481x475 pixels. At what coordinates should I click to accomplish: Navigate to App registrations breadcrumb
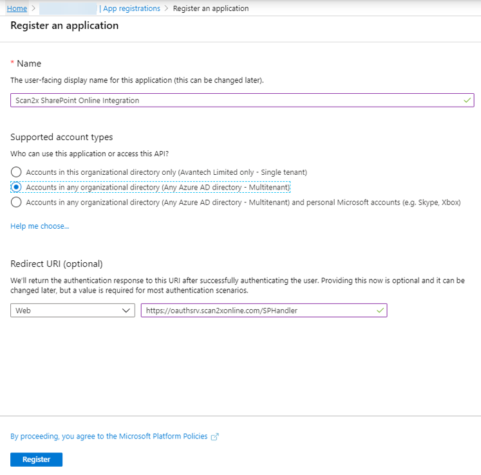point(131,8)
